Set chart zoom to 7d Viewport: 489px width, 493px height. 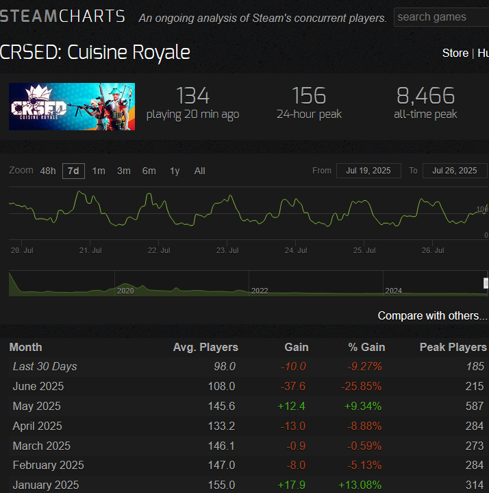[x=73, y=171]
